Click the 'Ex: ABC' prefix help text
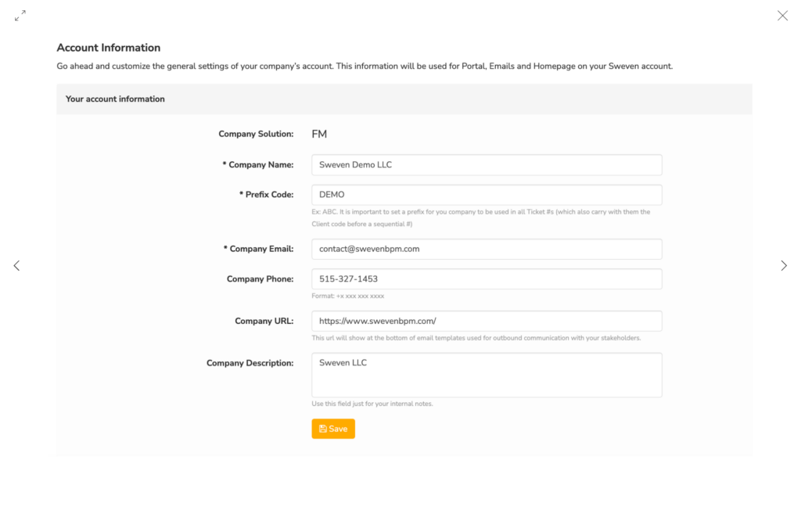The height and width of the screenshot is (507, 801). [x=481, y=218]
